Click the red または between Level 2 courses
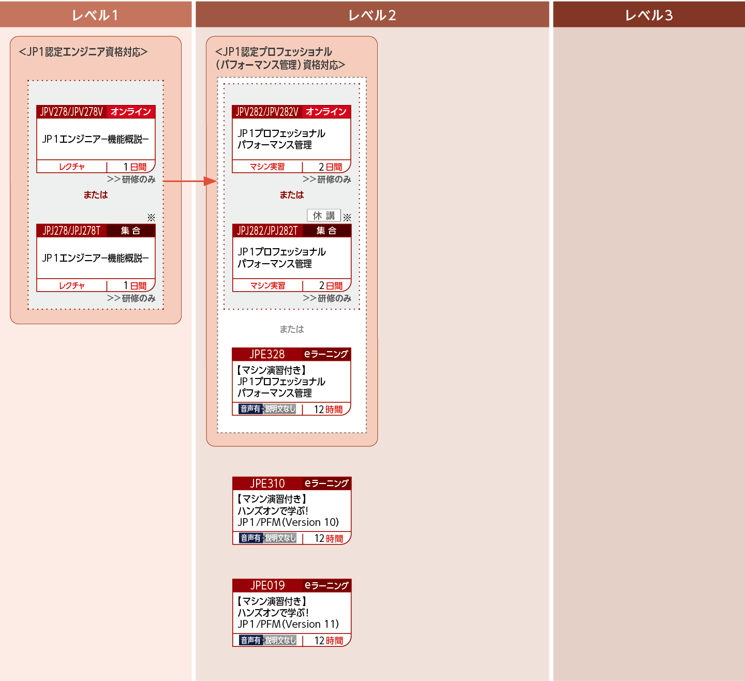 click(x=292, y=195)
